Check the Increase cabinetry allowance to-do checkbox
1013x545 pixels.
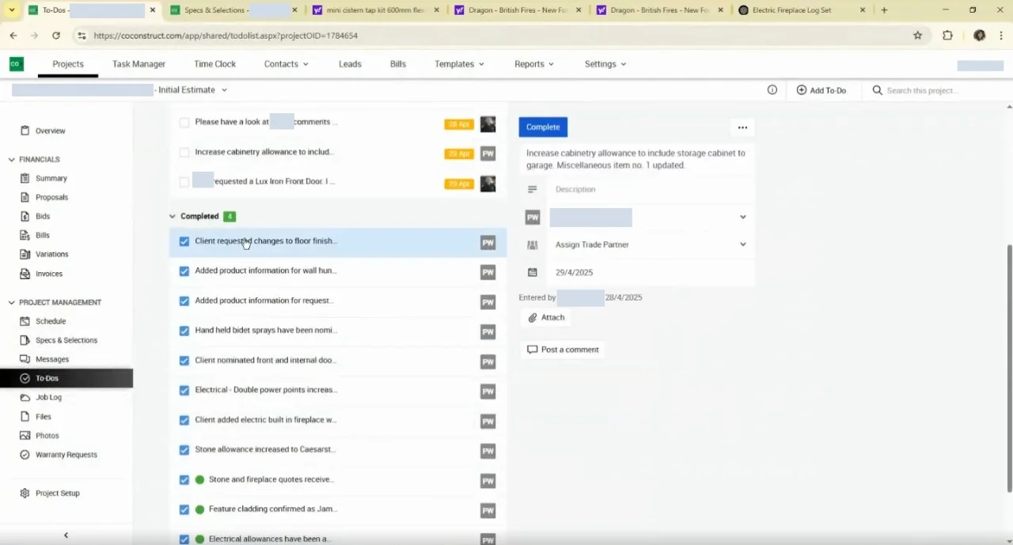(184, 152)
